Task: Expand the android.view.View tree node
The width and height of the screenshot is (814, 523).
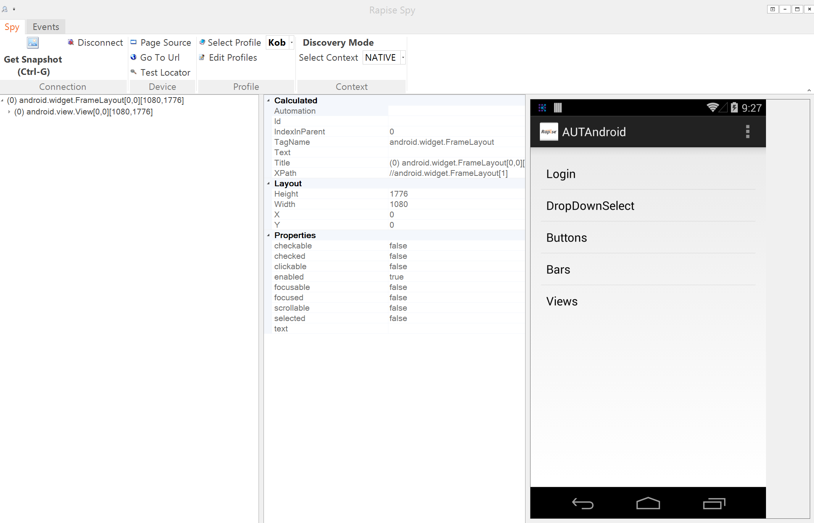Action: click(9, 112)
